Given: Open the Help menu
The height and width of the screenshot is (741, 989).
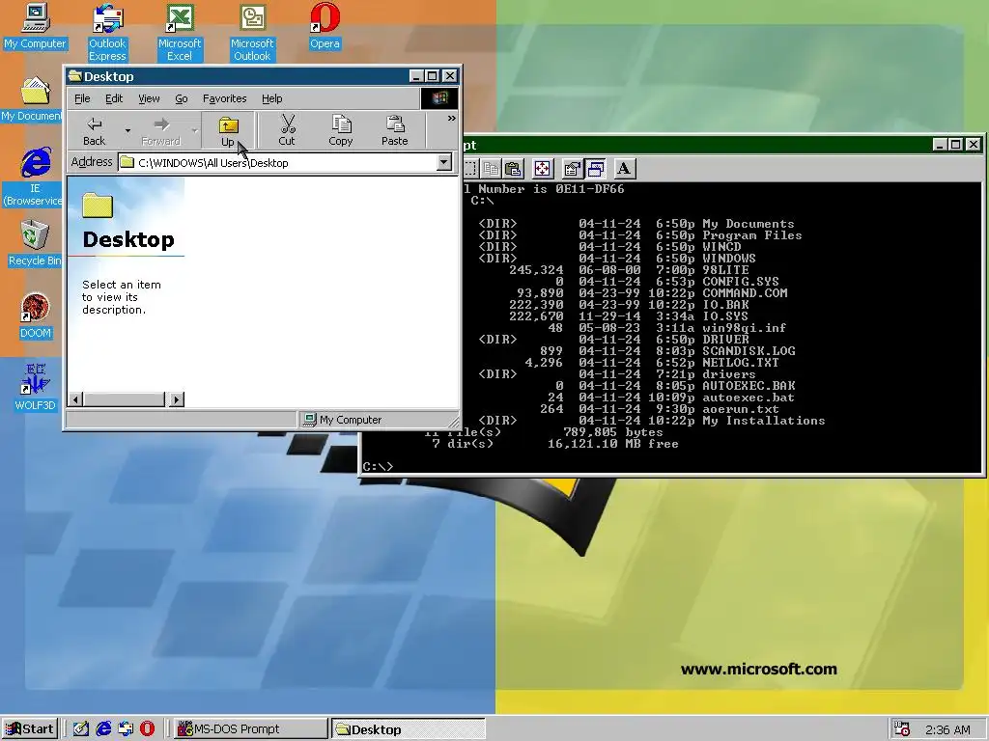Looking at the screenshot, I should click(271, 98).
